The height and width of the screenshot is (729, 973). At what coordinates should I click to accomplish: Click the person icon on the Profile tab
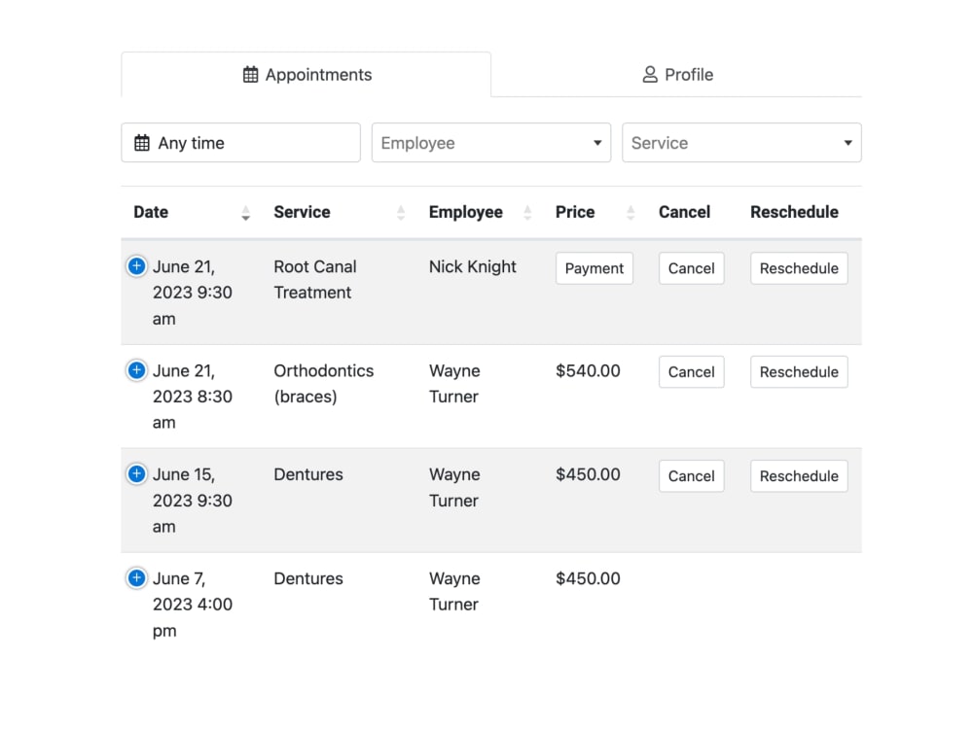[649, 74]
